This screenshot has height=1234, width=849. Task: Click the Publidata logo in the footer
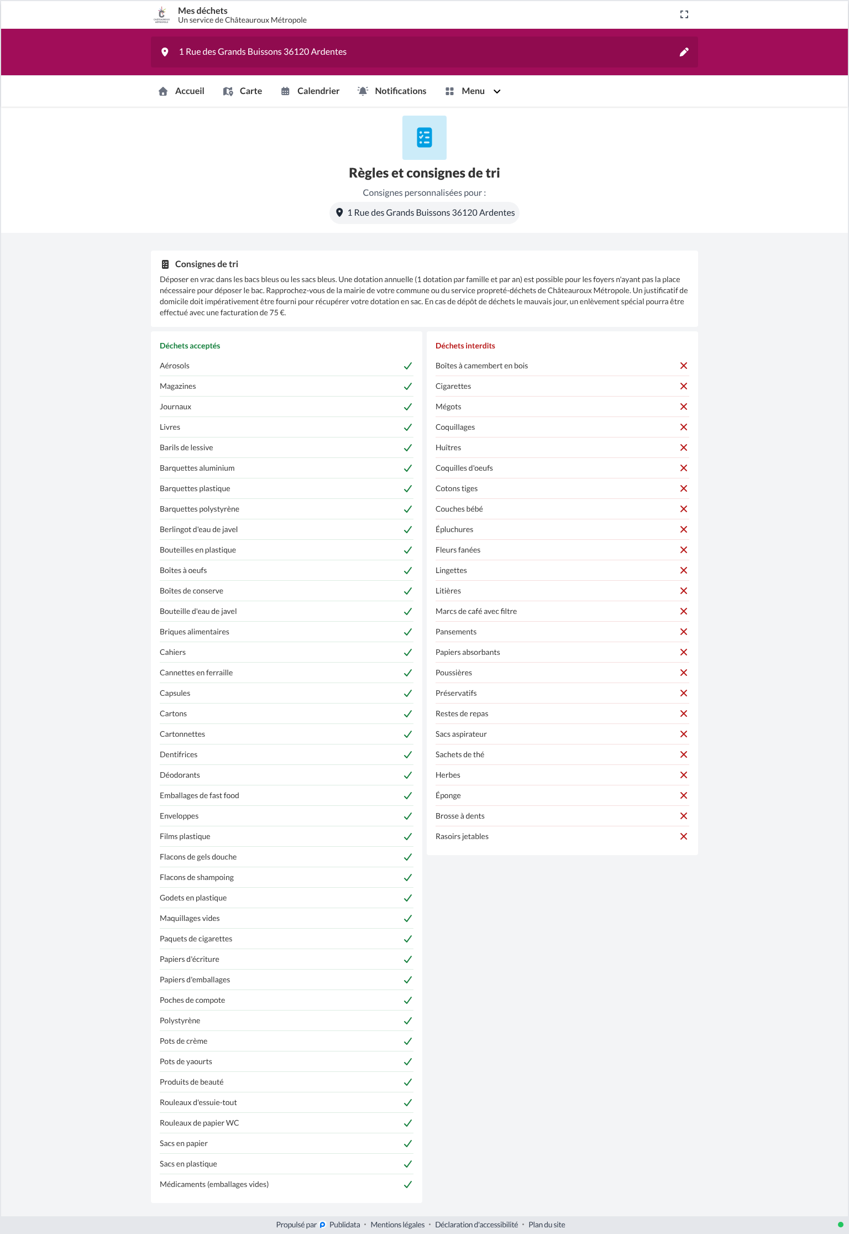point(323,1225)
